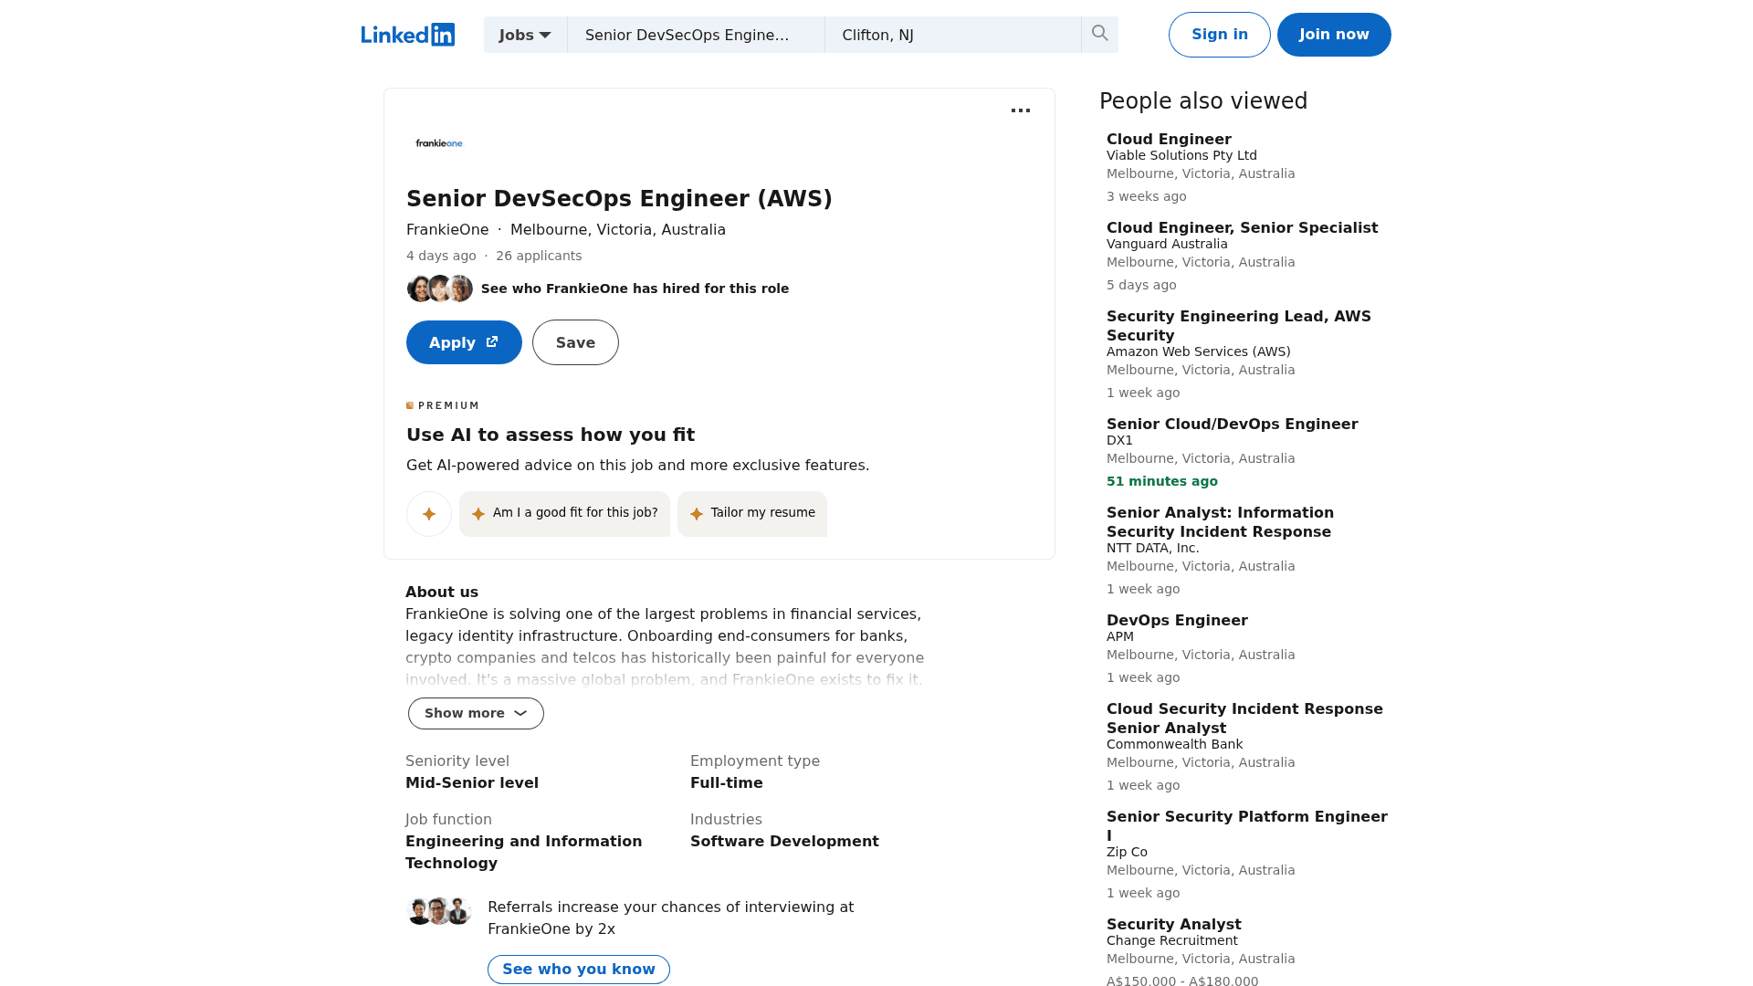Open Security Engineering Lead, AWS Security job
The width and height of the screenshot is (1753, 986).
tap(1239, 326)
